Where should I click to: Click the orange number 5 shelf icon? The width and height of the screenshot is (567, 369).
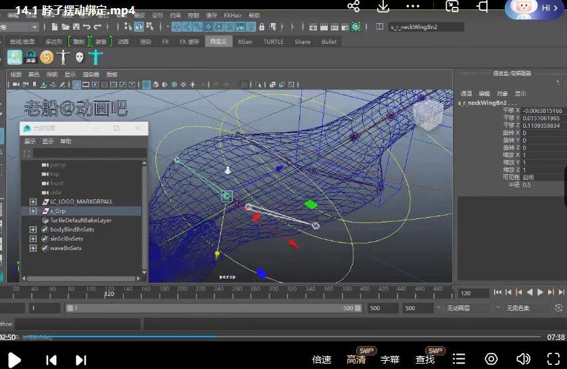[47, 57]
